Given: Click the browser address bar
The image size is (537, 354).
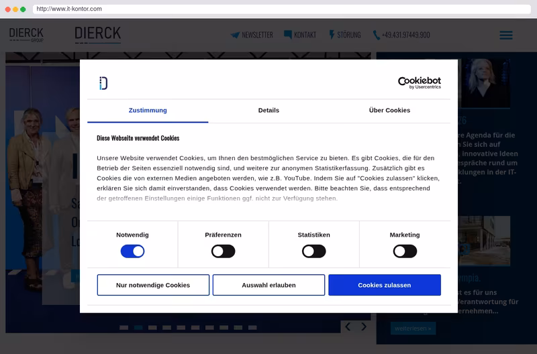Looking at the screenshot, I should (281, 9).
